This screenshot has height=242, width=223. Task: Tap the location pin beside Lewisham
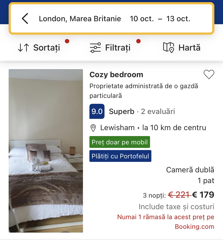click(93, 128)
